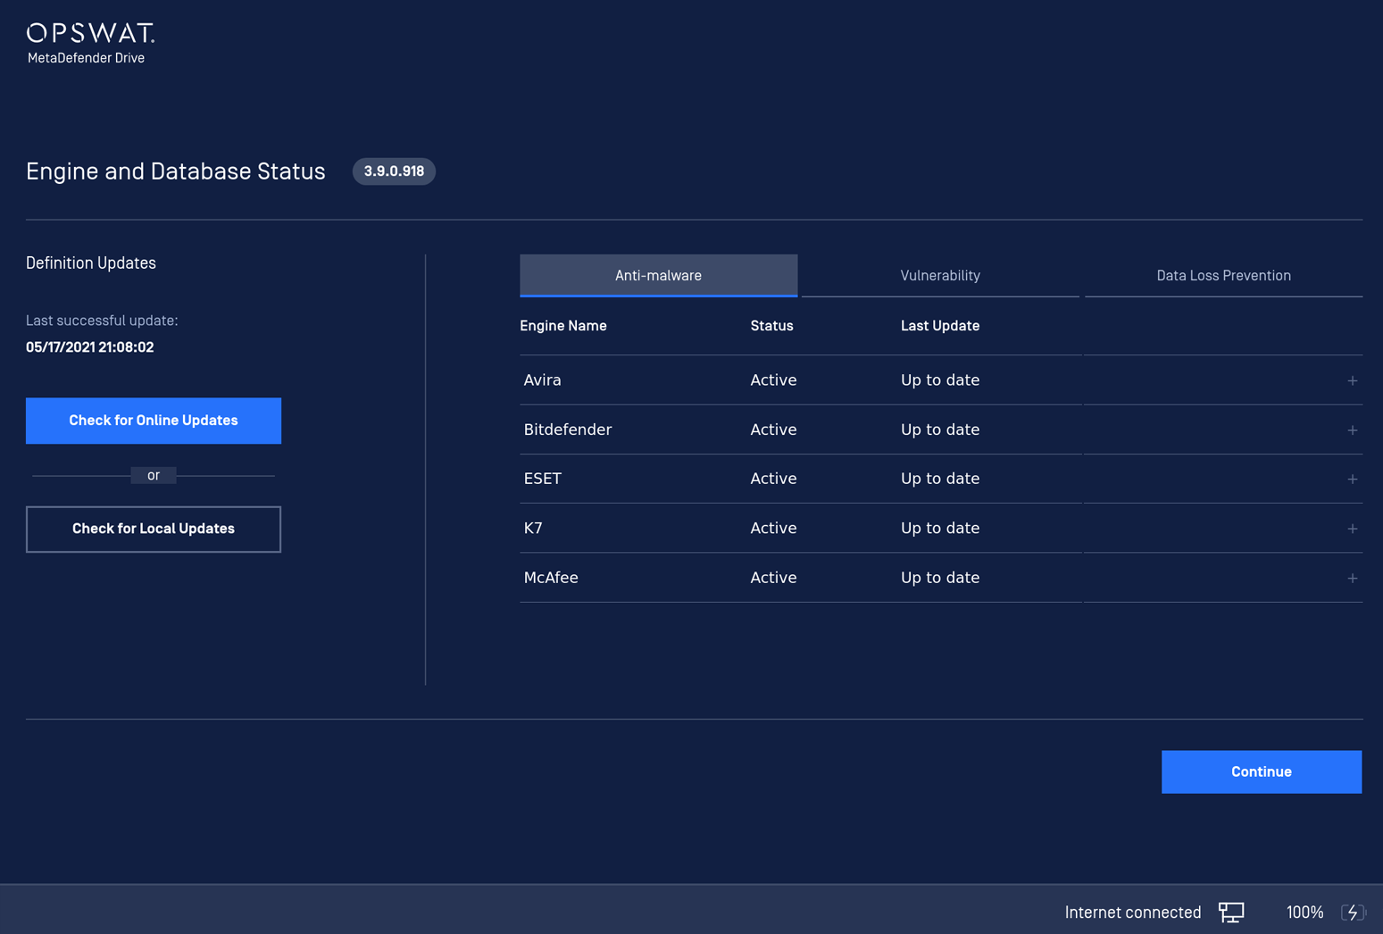Select the Avira engine name
The image size is (1383, 934).
(x=542, y=380)
